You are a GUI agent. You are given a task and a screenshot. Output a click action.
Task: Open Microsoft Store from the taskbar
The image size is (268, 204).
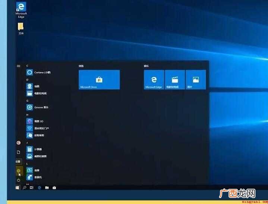[54, 188]
